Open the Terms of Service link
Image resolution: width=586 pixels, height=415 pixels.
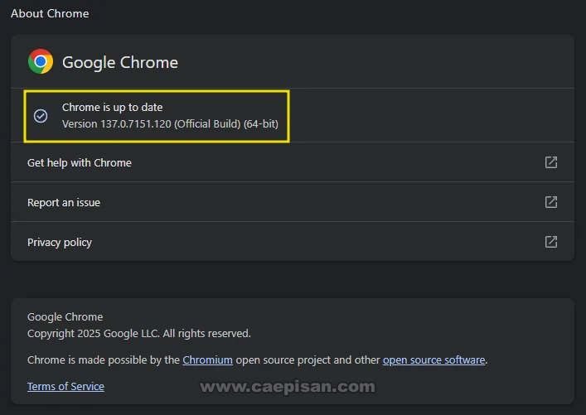(65, 386)
